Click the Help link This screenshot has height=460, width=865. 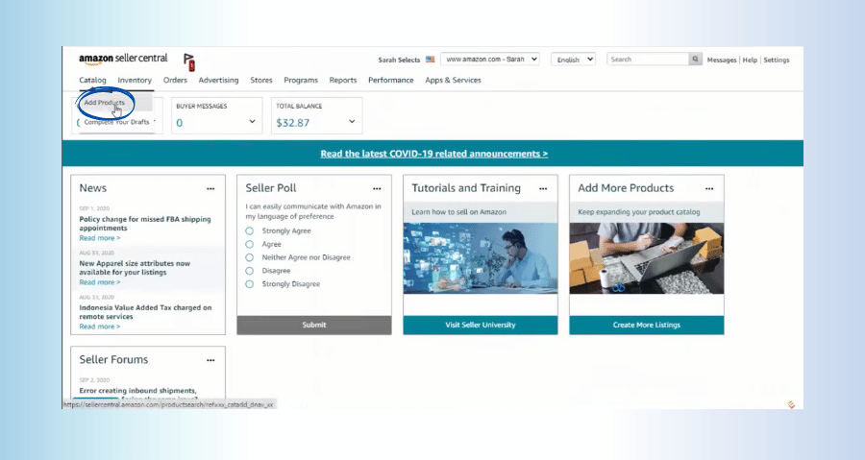(750, 61)
